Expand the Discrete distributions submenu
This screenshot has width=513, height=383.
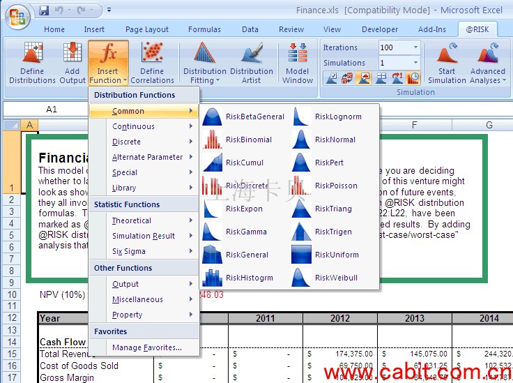144,142
